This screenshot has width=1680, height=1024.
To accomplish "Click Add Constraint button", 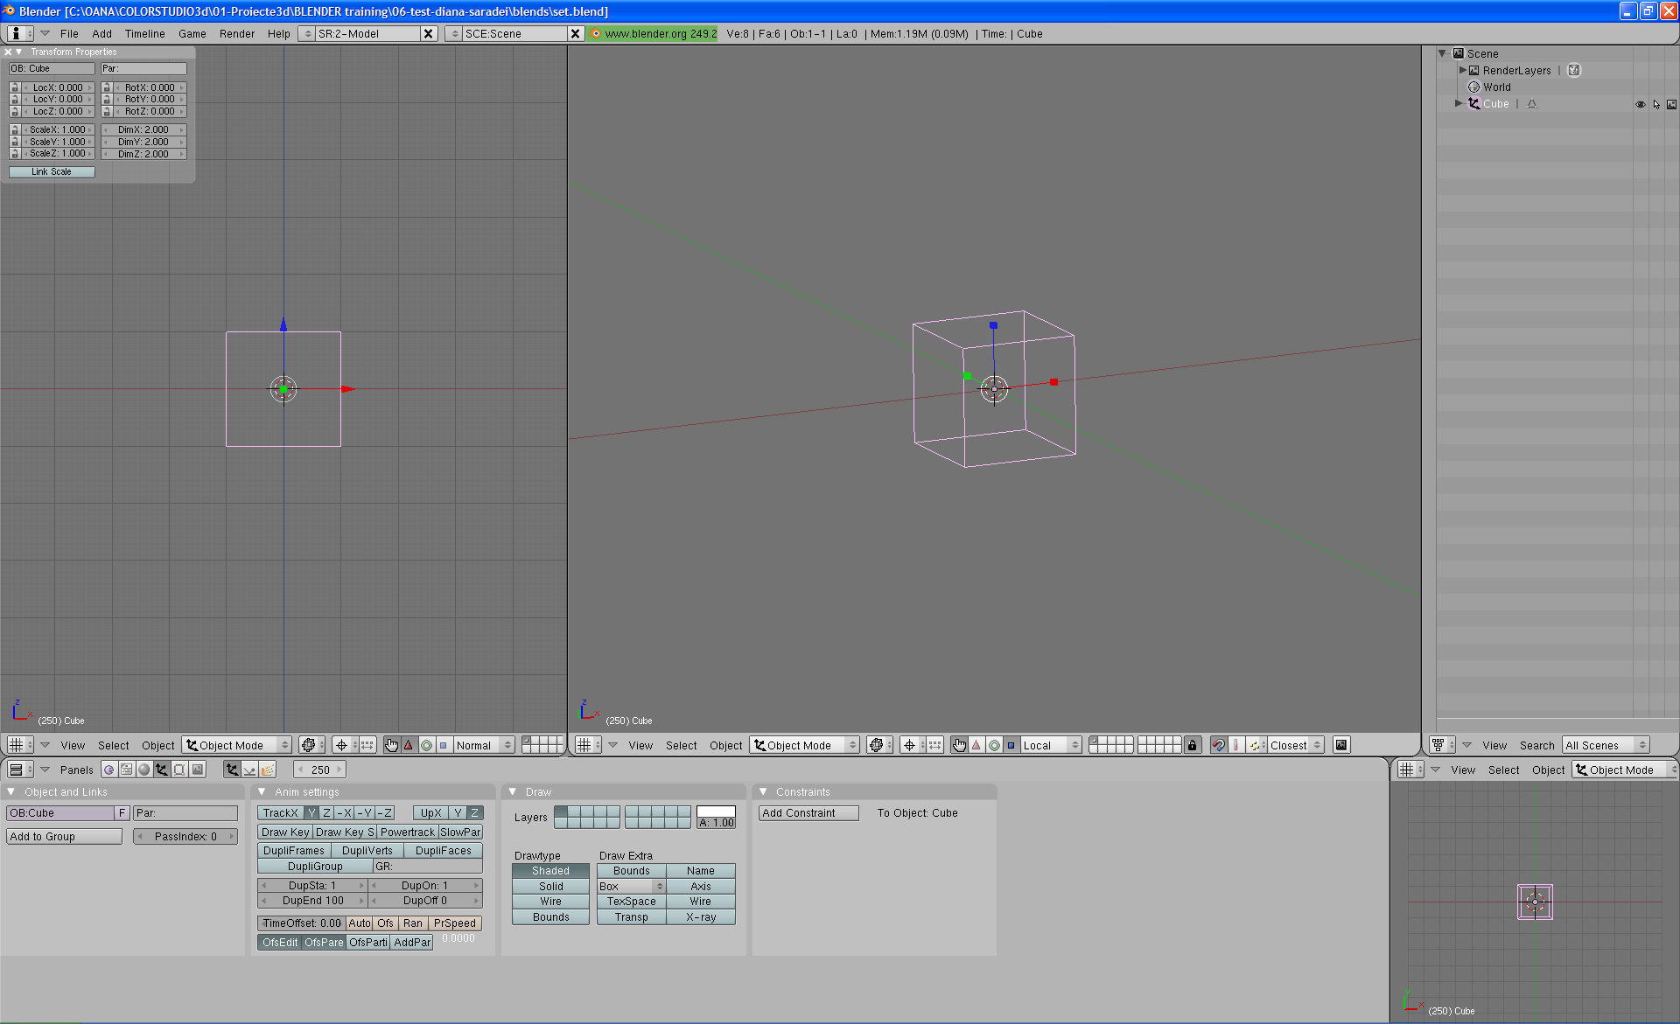I will (x=808, y=813).
